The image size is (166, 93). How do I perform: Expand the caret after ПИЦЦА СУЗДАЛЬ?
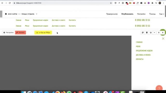tap(37, 14)
